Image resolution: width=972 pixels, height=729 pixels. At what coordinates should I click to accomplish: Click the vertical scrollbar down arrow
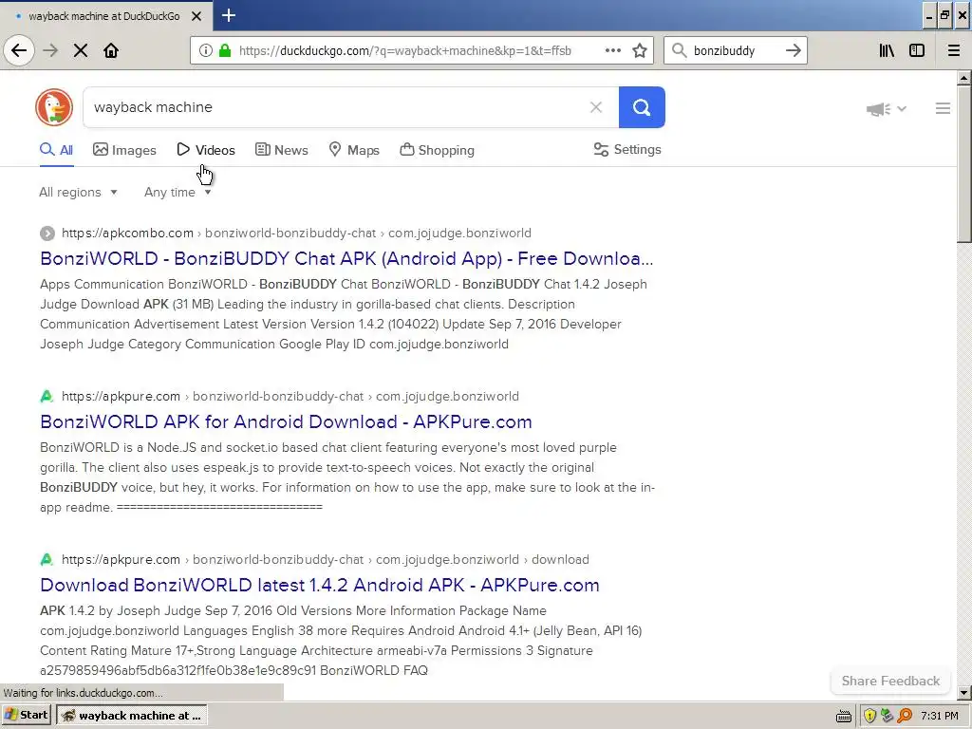[x=963, y=692]
